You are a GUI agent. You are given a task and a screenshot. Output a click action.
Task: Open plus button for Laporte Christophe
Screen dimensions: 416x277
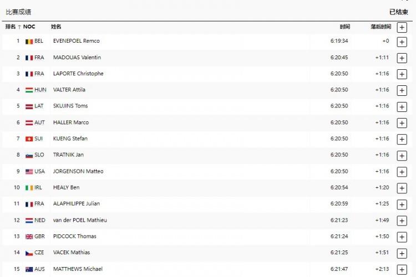[402, 74]
